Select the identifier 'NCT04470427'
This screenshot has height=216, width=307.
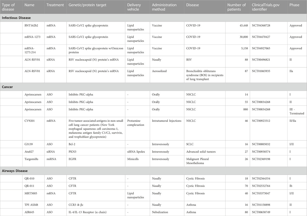coord(261,37)
